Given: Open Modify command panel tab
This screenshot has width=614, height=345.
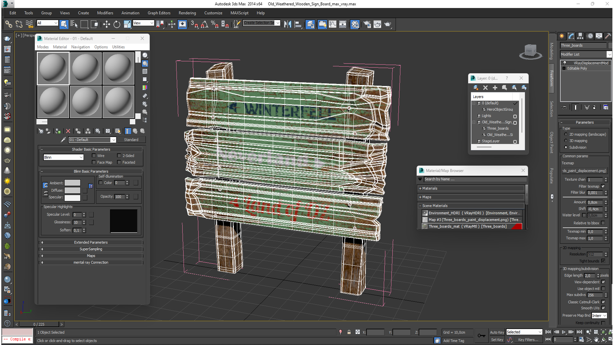Looking at the screenshot, I should click(571, 36).
